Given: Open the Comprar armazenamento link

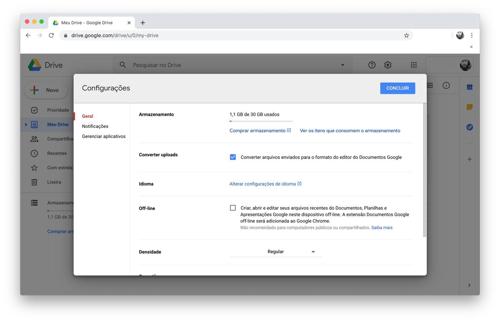Looking at the screenshot, I should tap(257, 131).
